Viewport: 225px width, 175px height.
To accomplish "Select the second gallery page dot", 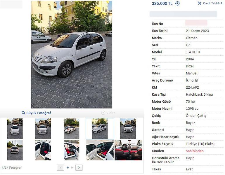I will point(72,167).
